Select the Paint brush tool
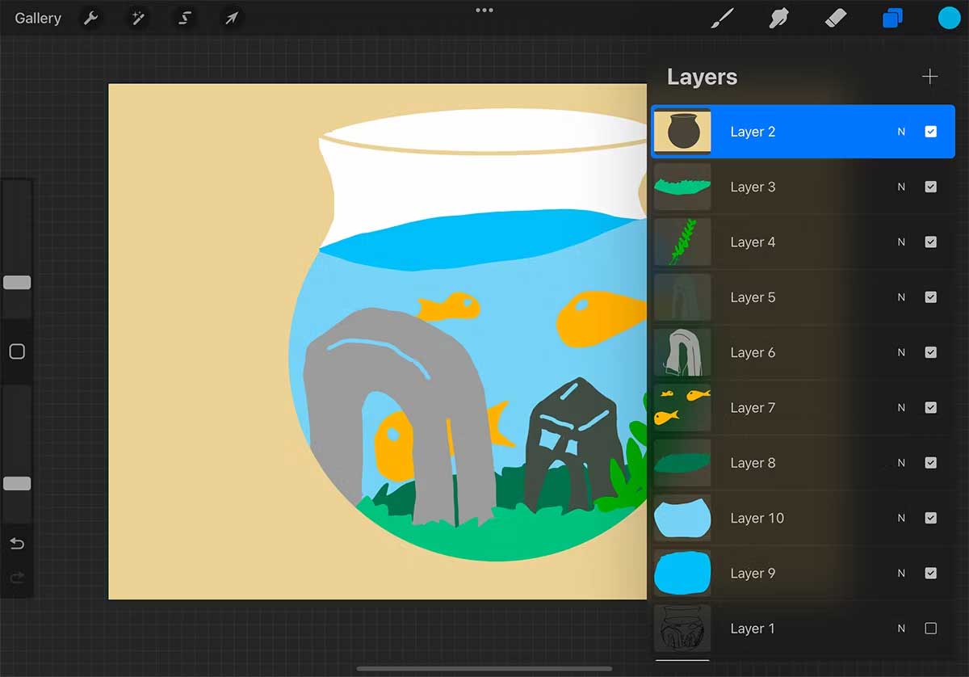This screenshot has height=677, width=969. [721, 18]
